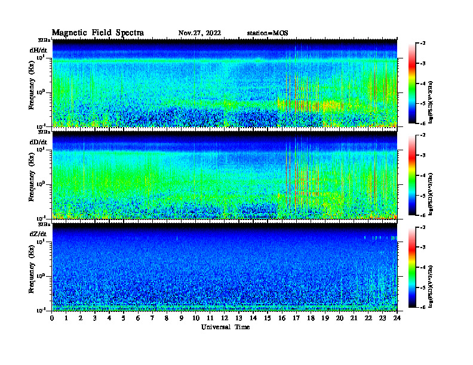The width and height of the screenshot is (473, 365).
Task: Click the "Magnetic Field Spectra" title
Action: (98, 33)
